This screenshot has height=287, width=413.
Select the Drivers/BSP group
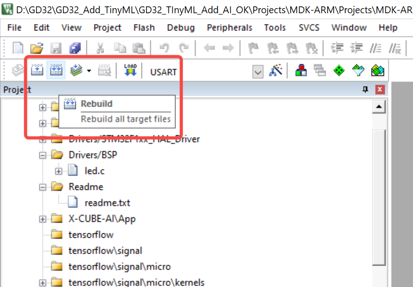(x=93, y=155)
